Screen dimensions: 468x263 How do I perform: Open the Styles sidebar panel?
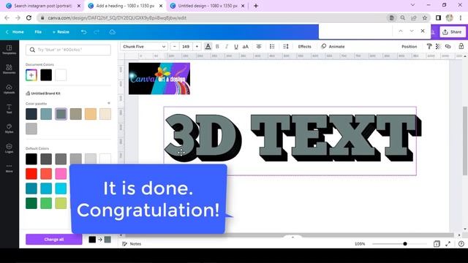9,129
